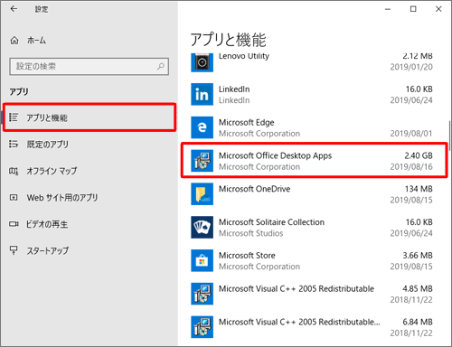Click the search magnifier icon

pyautogui.click(x=161, y=66)
